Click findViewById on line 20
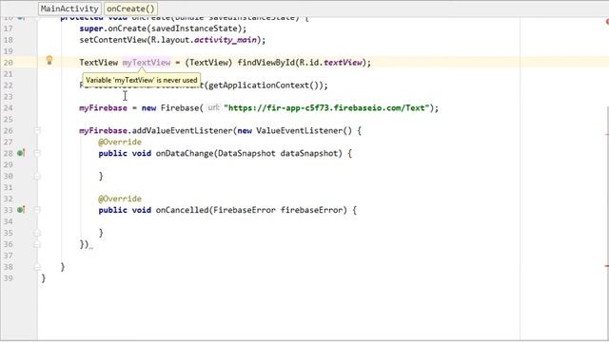This screenshot has width=609, height=342. [266, 63]
